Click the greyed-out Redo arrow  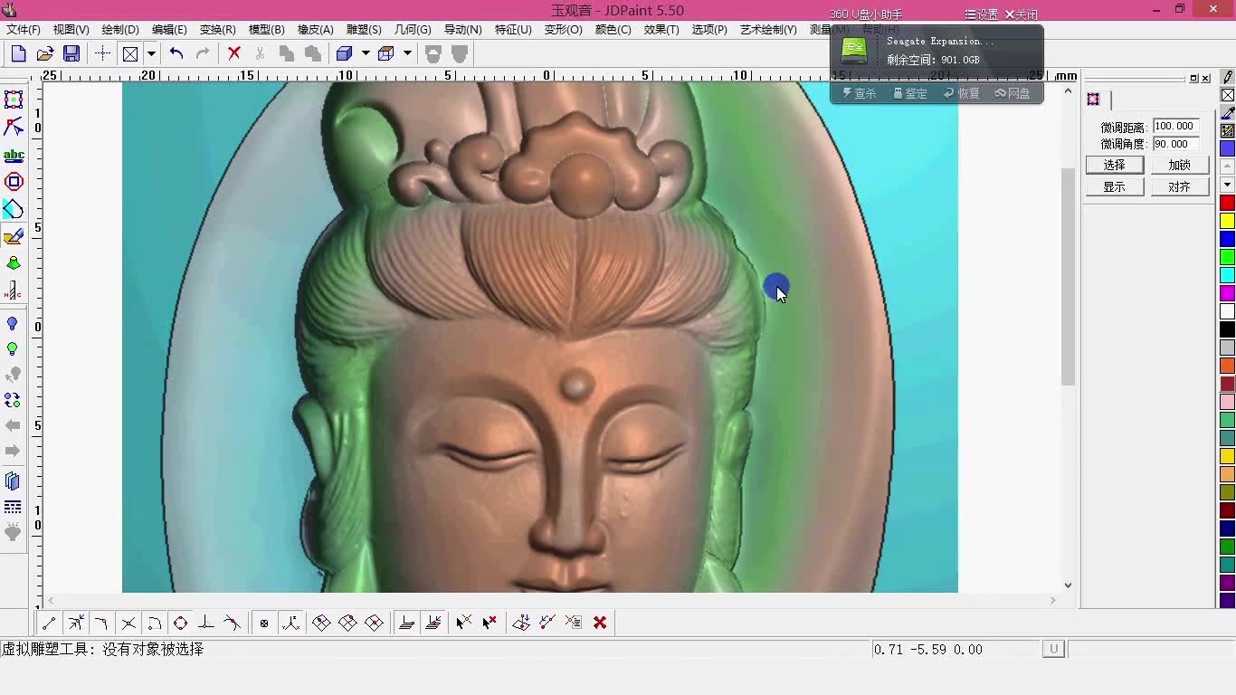tap(203, 53)
